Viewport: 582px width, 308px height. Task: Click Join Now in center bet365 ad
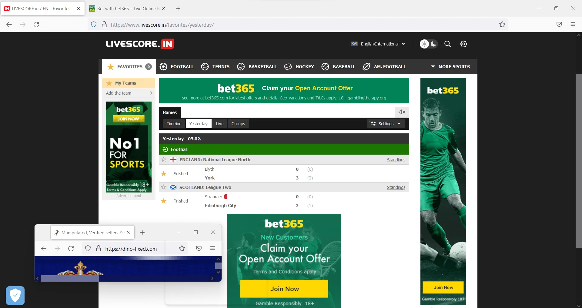click(x=284, y=289)
